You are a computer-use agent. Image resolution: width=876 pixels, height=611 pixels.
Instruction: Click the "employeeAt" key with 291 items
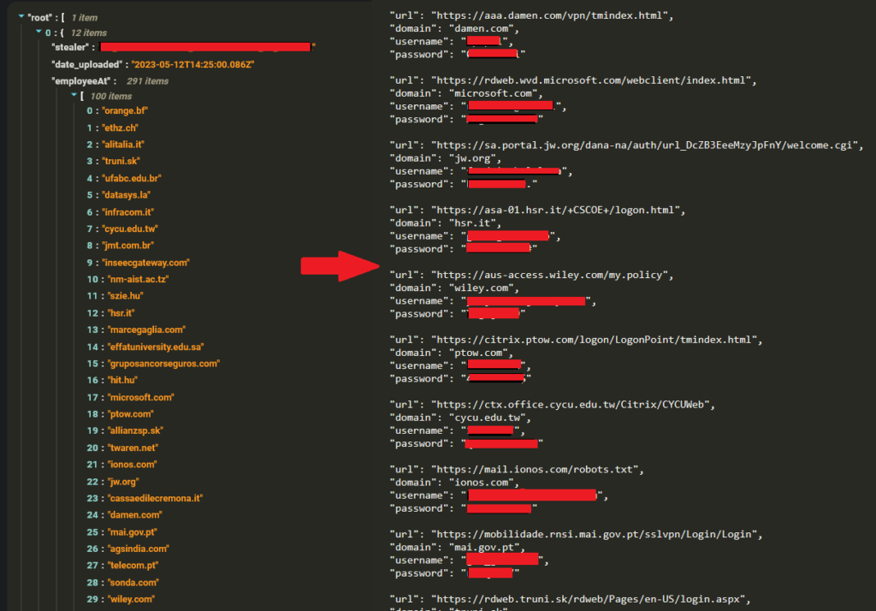[x=80, y=81]
